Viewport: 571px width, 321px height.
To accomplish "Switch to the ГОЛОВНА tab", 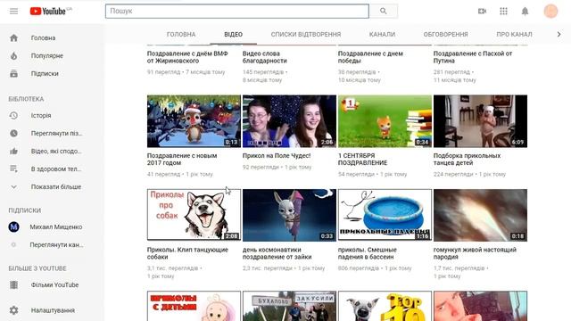I will tap(181, 34).
